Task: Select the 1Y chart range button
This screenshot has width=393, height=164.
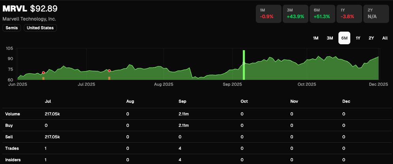Action: [x=358, y=38]
